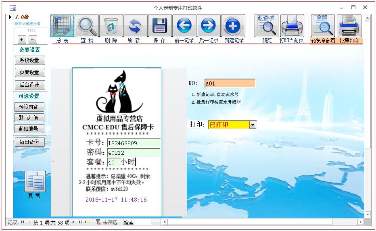Click the 搜索 search box
This screenshot has height=231, width=376.
click(x=137, y=223)
